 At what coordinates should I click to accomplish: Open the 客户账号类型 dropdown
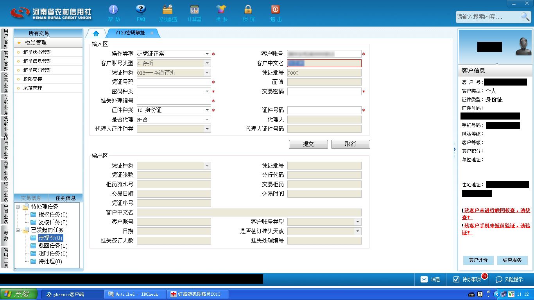(207, 63)
